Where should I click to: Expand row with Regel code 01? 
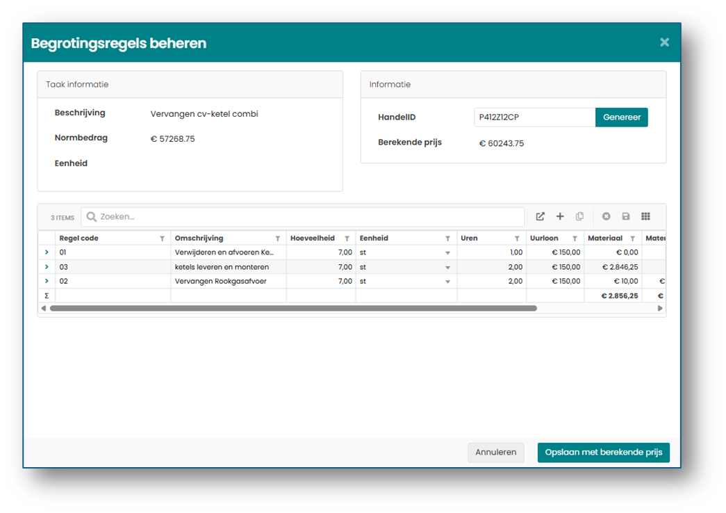(x=47, y=252)
